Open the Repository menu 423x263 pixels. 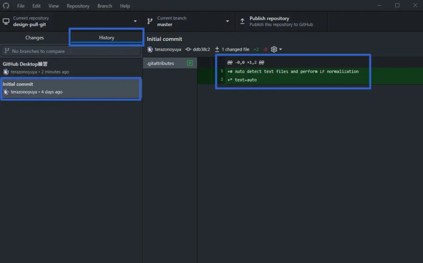(x=78, y=6)
